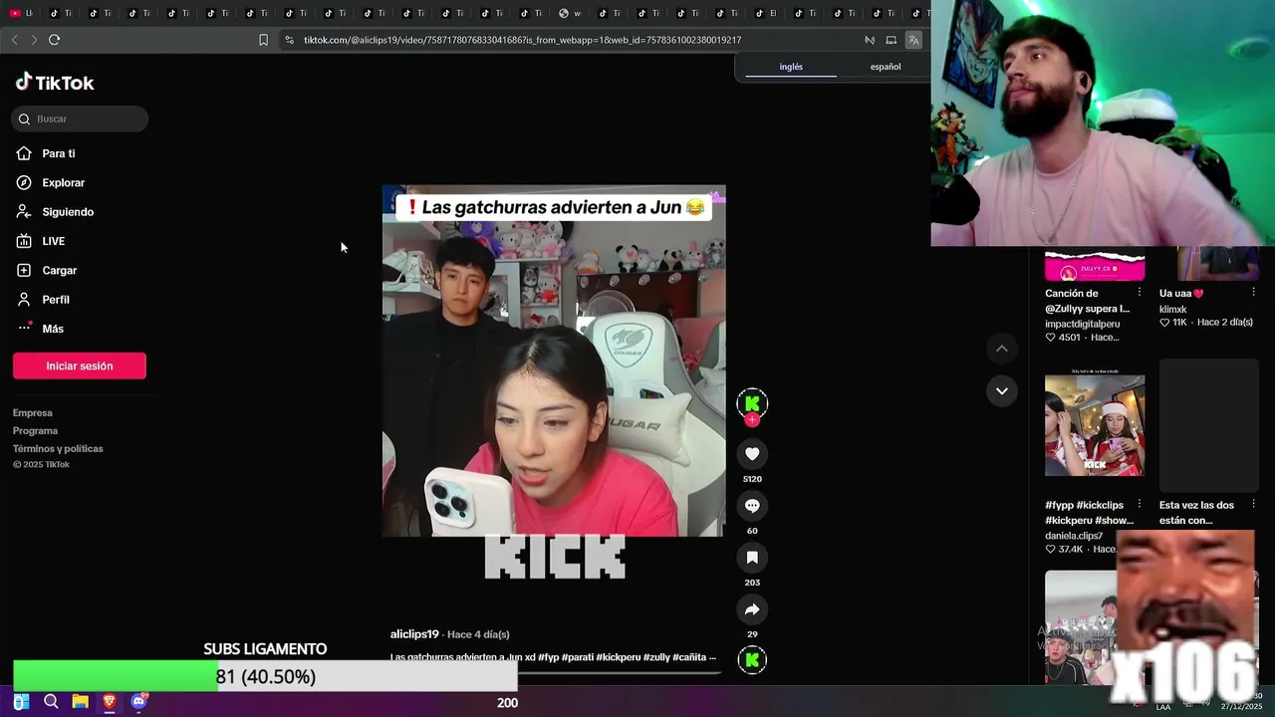
Task: Go to the previous video arrow
Action: [1001, 349]
